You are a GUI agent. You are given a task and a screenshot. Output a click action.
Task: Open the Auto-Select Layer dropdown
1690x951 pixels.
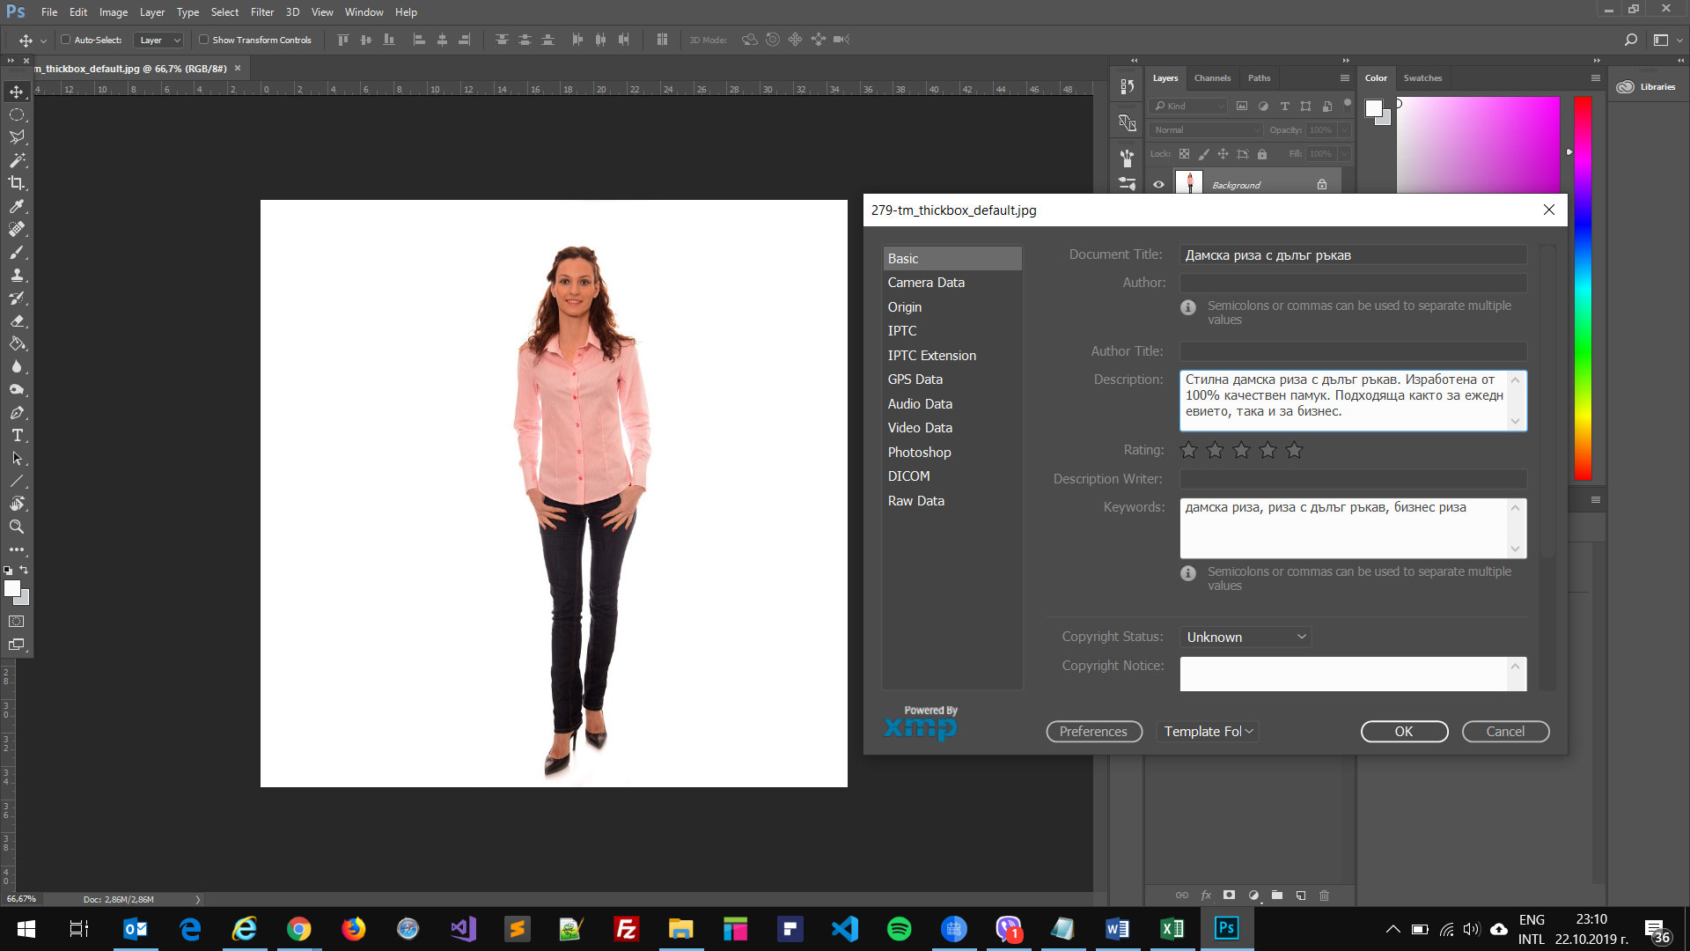click(158, 40)
